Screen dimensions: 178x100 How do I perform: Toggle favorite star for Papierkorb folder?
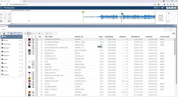20,75
